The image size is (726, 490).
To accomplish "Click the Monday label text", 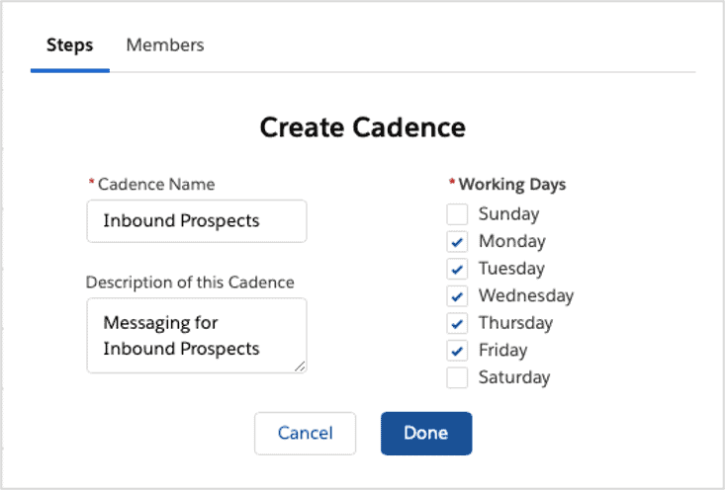I will click(x=512, y=241).
